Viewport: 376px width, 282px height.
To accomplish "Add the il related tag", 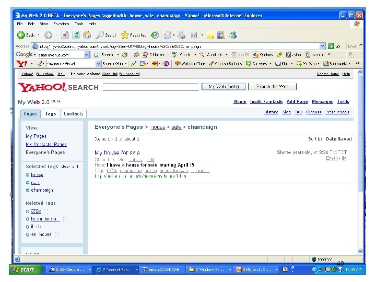I will click(28, 227).
